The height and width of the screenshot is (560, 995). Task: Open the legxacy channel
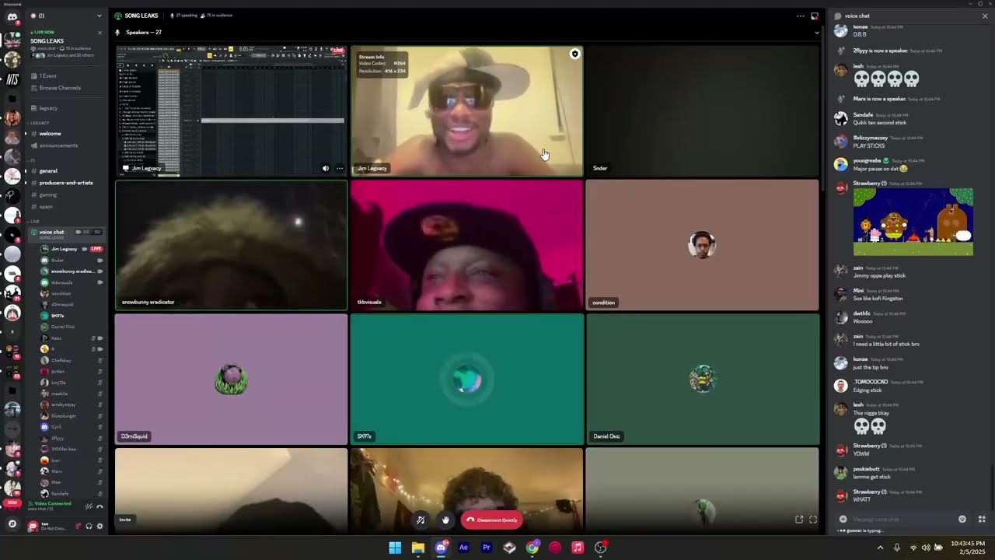pyautogui.click(x=48, y=108)
